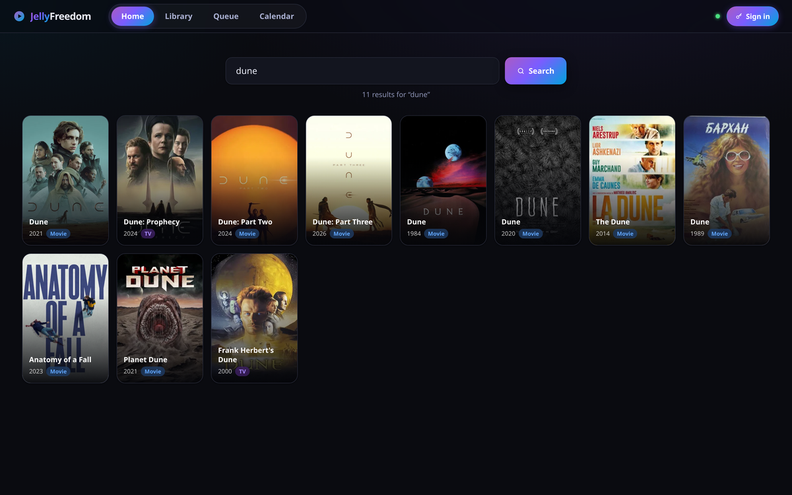The width and height of the screenshot is (792, 495).
Task: Select the Planet Dune poster card
Action: pos(160,318)
